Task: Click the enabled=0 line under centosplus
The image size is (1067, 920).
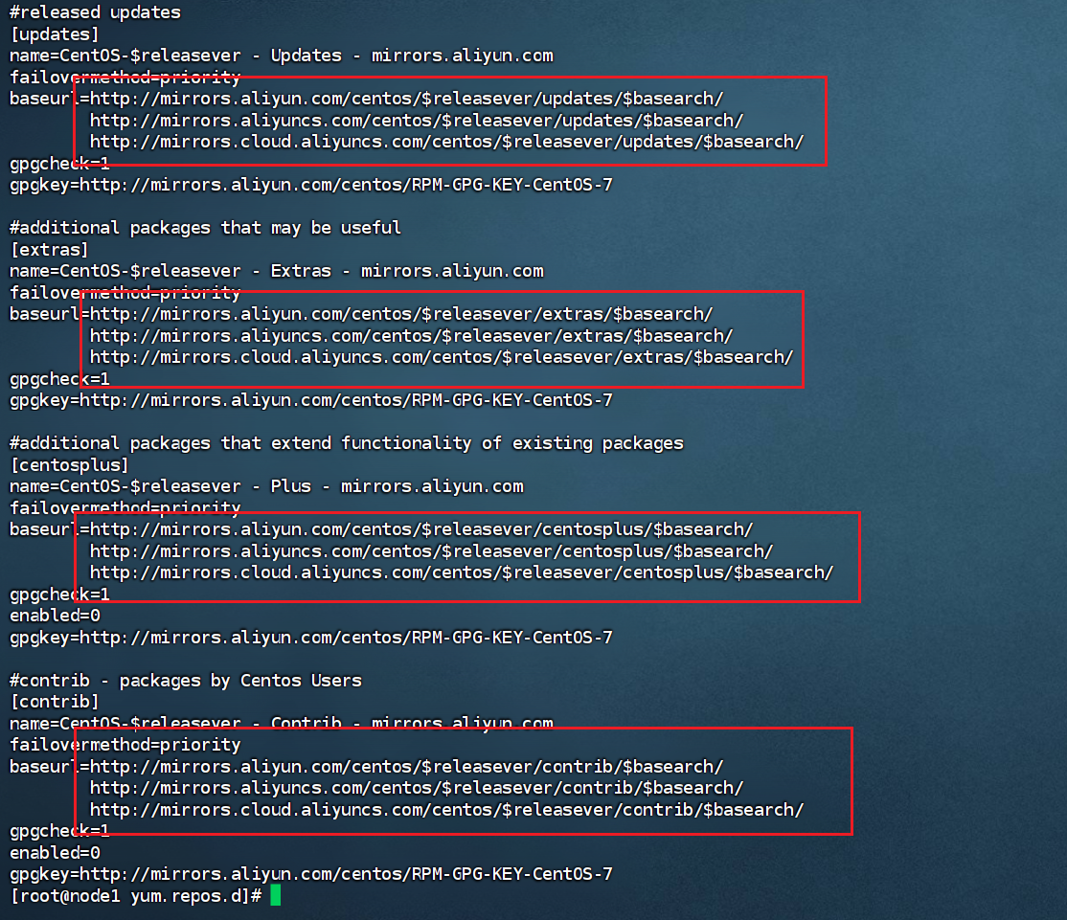Action: [x=50, y=615]
